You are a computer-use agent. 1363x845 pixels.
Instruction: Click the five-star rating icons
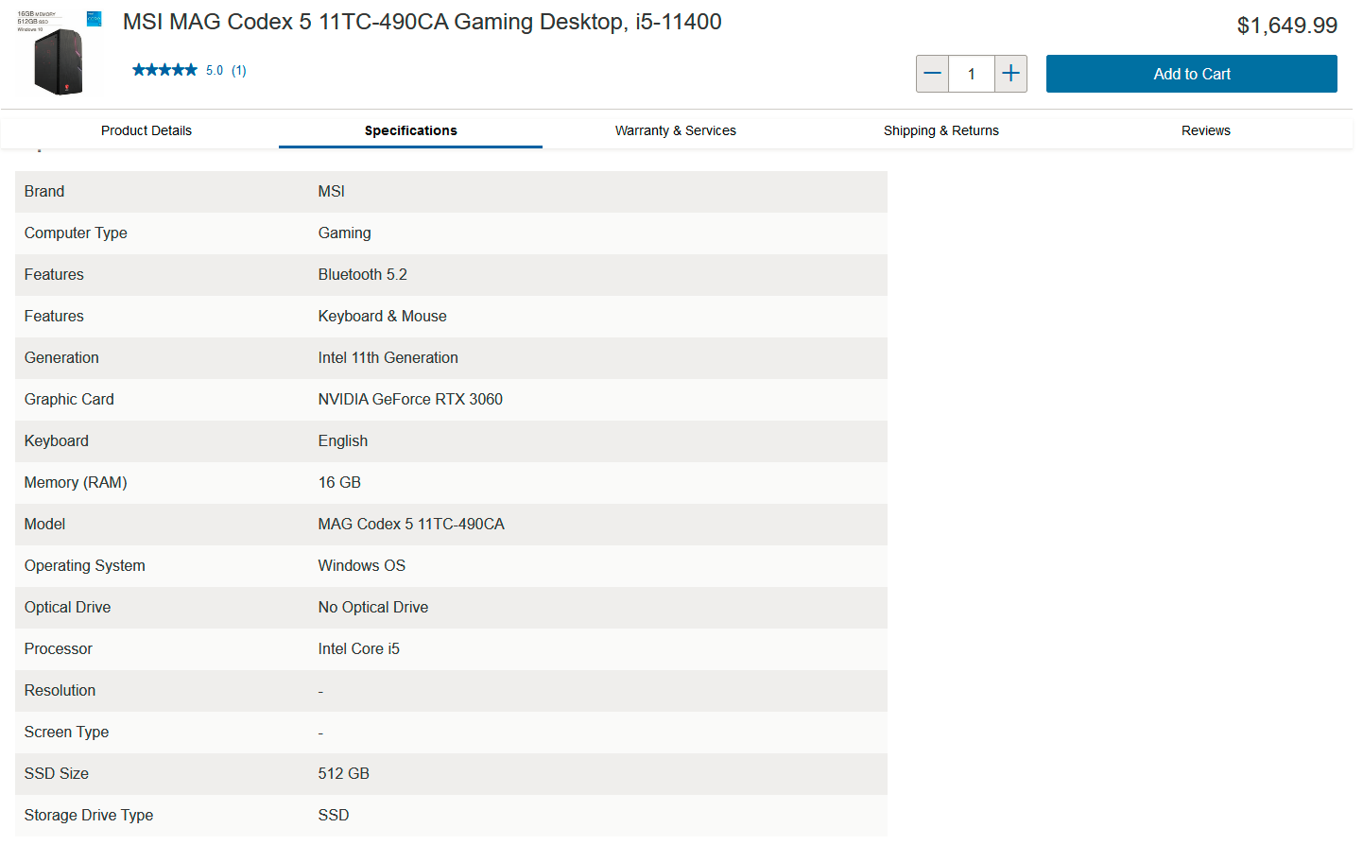click(164, 70)
